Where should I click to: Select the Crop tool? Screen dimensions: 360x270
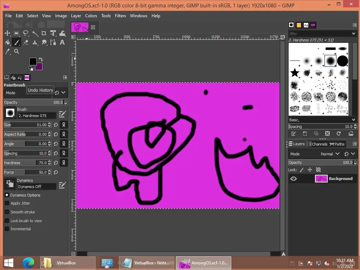tap(44, 33)
